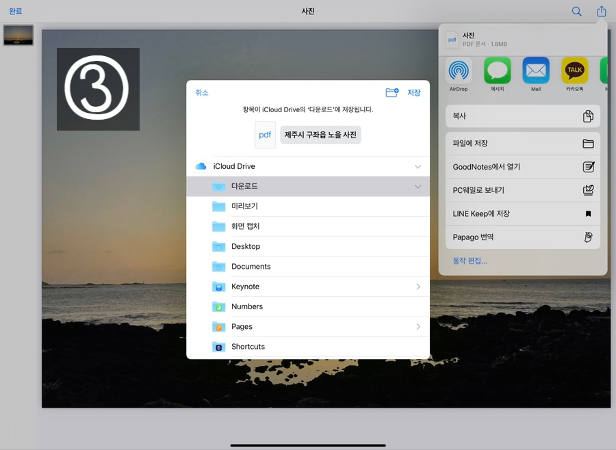Choose 파일에 저장 action
Viewport: 616px width, 450px height.
click(522, 144)
